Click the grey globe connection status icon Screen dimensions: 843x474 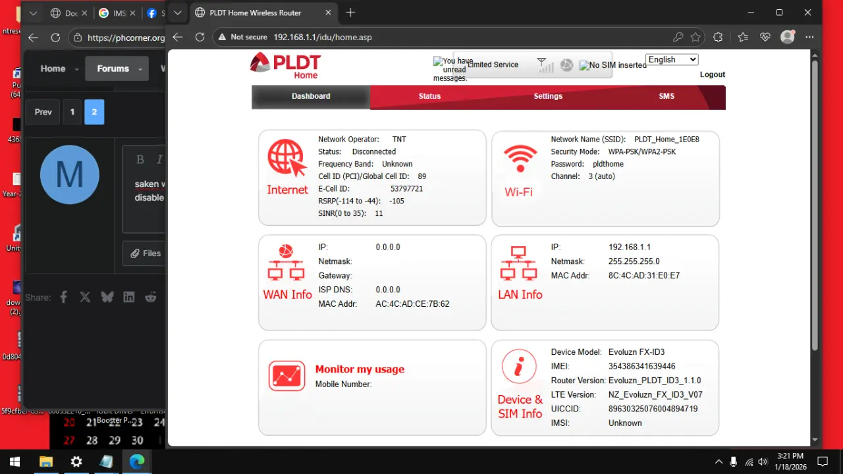pyautogui.click(x=566, y=65)
